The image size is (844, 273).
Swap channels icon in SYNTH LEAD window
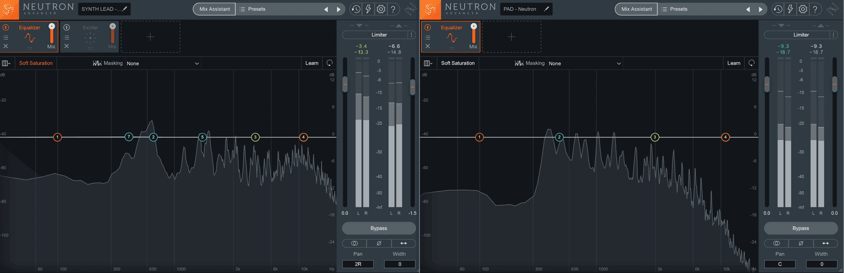(x=404, y=243)
